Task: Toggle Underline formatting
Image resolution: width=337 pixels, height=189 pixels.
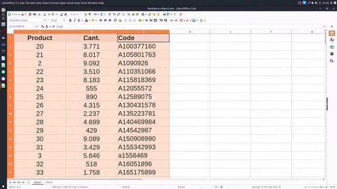Action: 78,20
